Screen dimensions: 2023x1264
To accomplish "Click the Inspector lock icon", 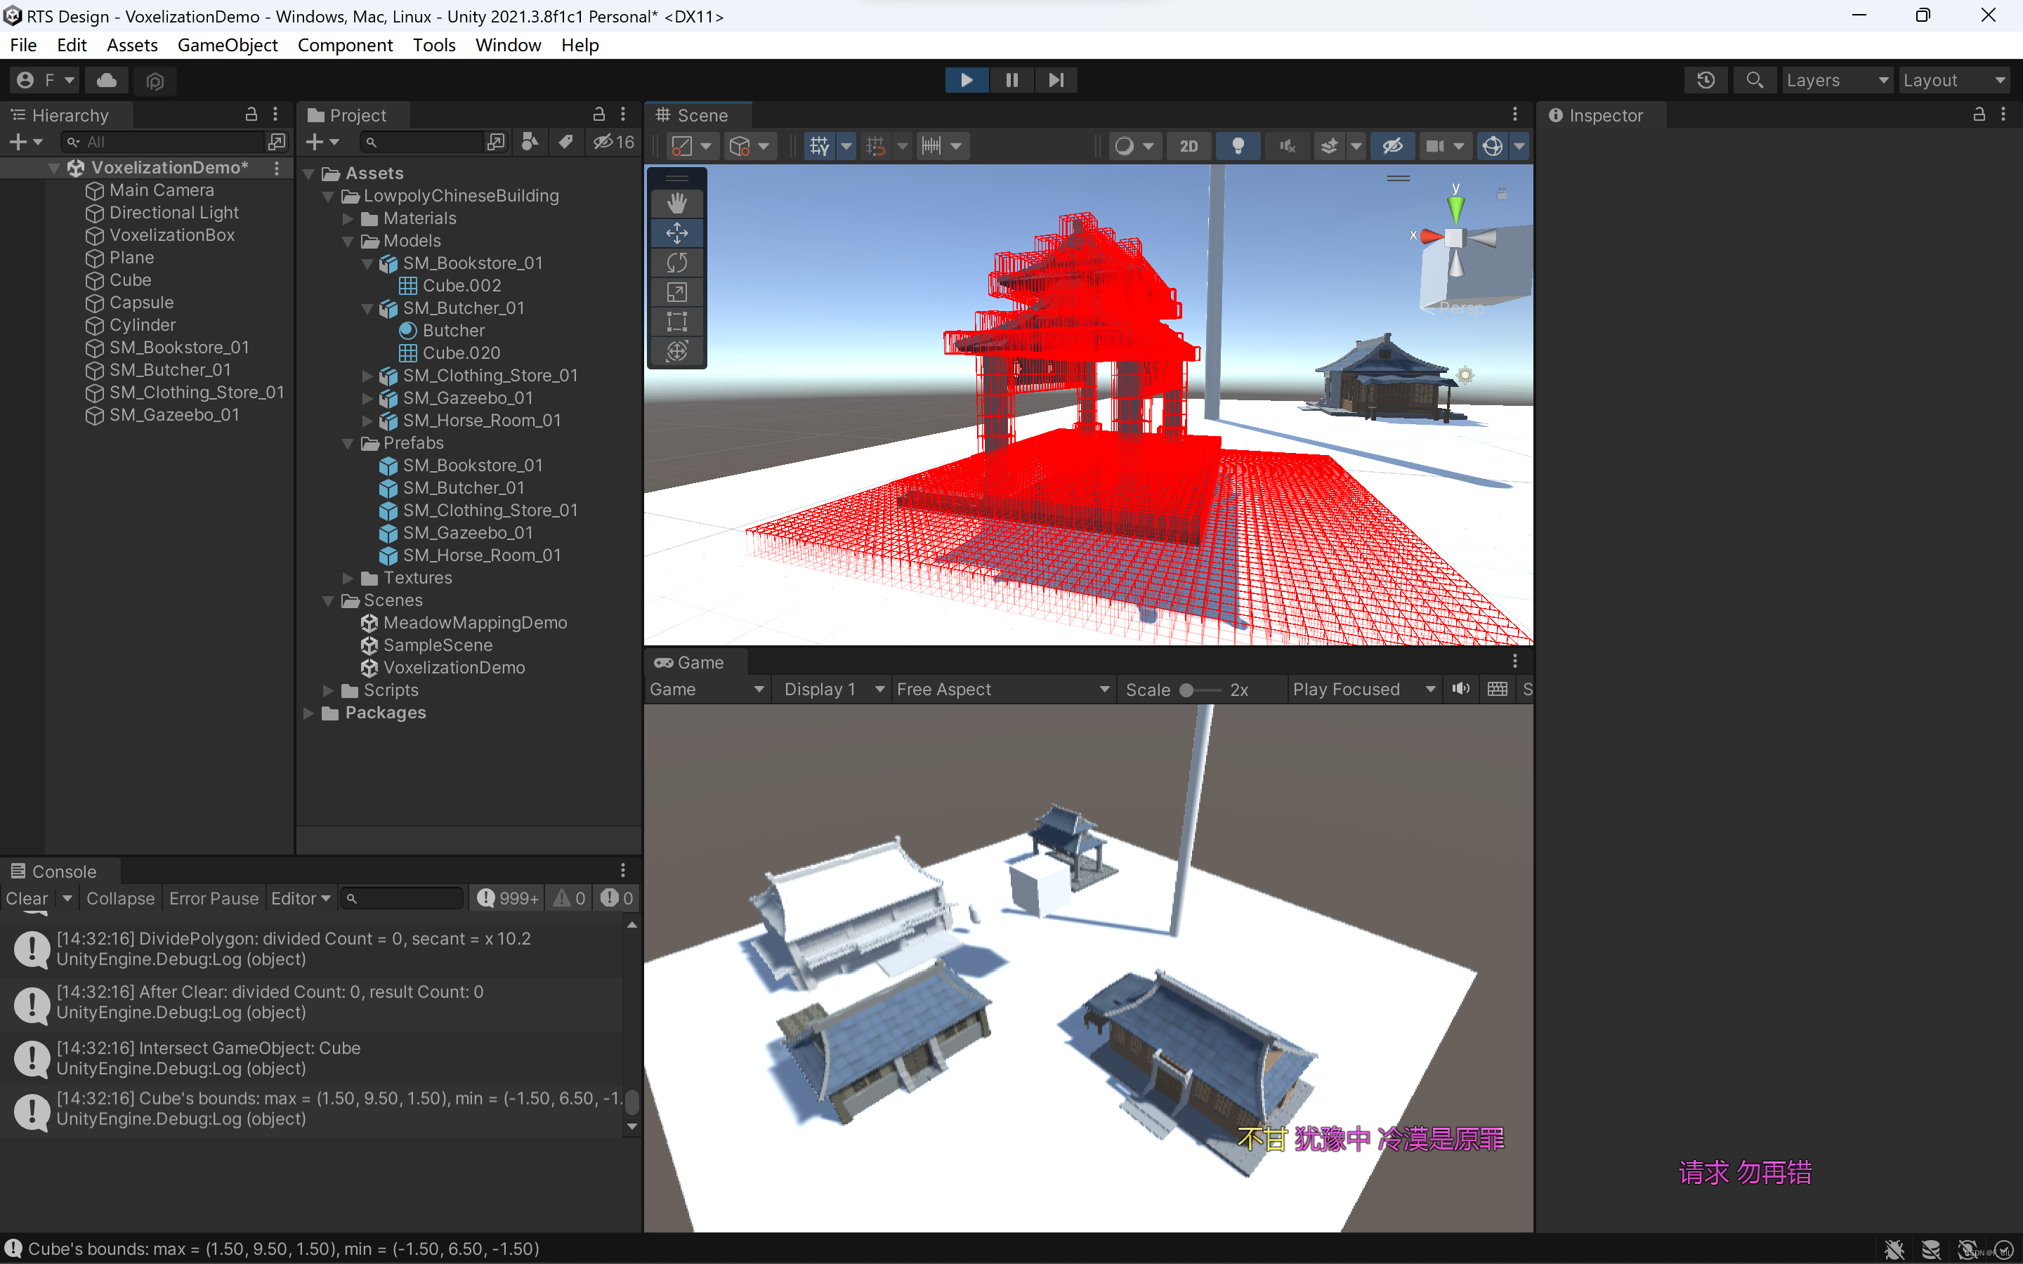I will click(x=1978, y=114).
